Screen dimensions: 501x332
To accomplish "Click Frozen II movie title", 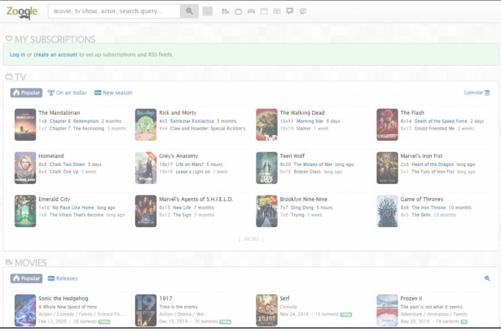I will pos(411,298).
